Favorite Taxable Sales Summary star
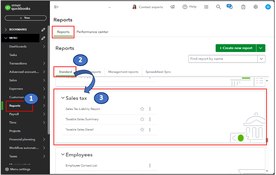Image resolution: width=276 pixels, height=175 pixels. pyautogui.click(x=142, y=119)
